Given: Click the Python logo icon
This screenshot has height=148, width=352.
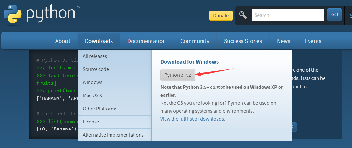Looking at the screenshot, I should point(13,14).
